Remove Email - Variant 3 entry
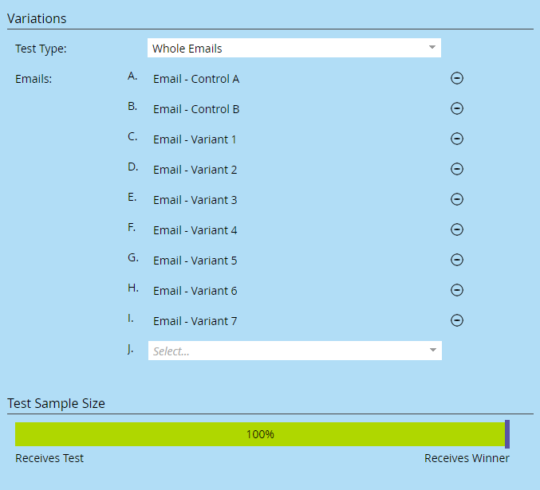Image resolution: width=540 pixels, height=490 pixels. coord(457,199)
